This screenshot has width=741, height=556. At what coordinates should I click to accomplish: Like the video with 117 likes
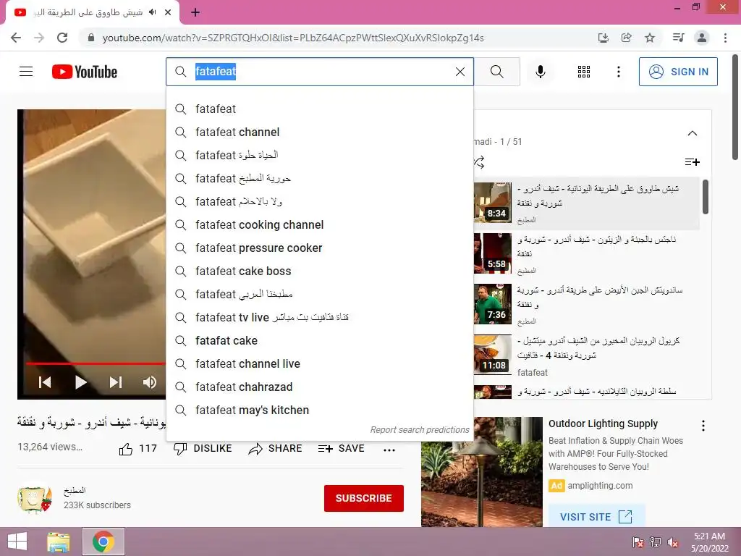pos(137,449)
